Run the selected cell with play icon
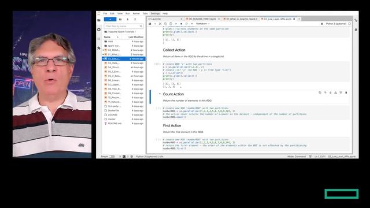 point(176,24)
